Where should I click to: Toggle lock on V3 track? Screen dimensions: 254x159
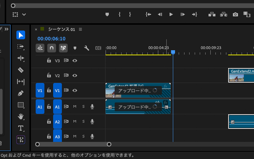[x=49, y=60]
